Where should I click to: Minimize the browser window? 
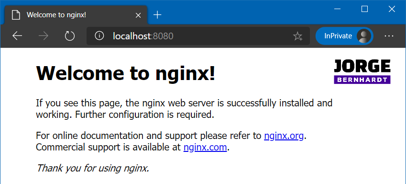pyautogui.click(x=337, y=9)
